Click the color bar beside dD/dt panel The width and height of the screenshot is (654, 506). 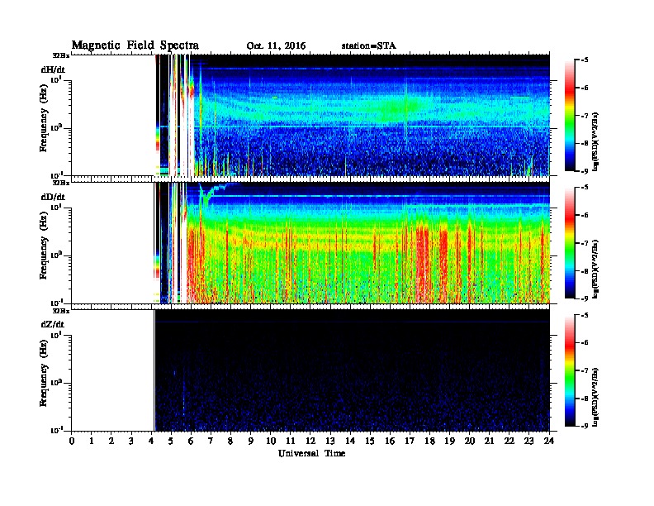[x=570, y=243]
